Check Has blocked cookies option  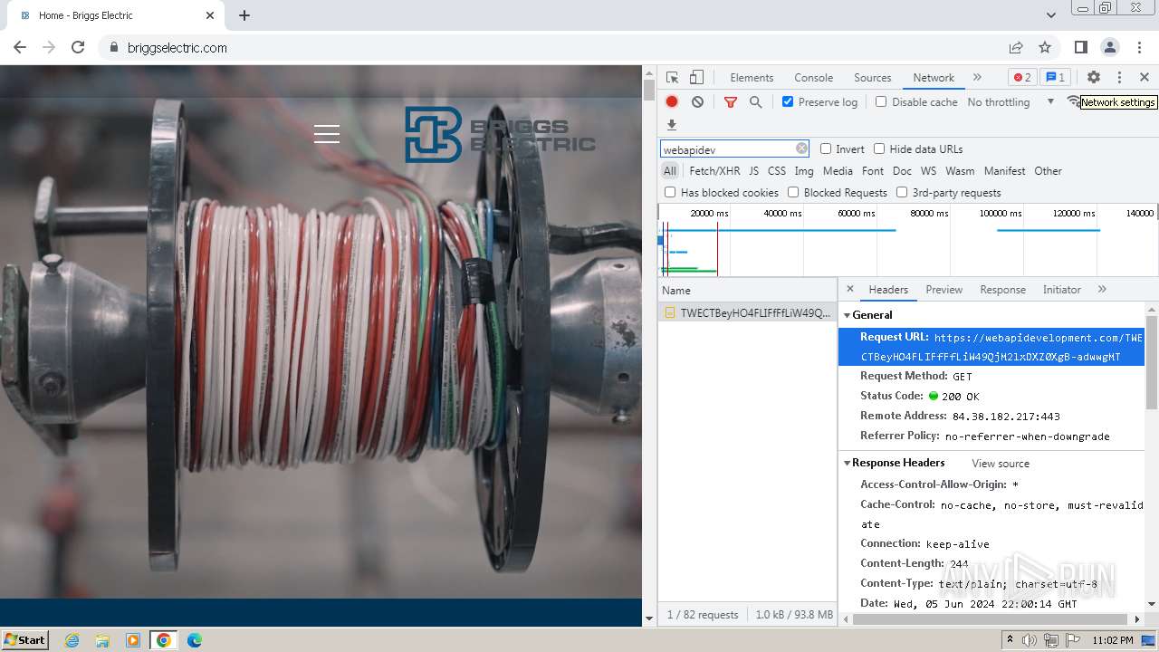tap(670, 192)
